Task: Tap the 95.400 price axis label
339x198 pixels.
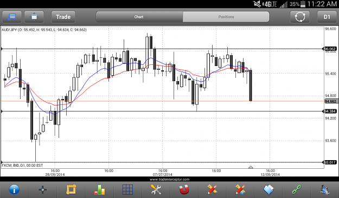Action: 330,74
